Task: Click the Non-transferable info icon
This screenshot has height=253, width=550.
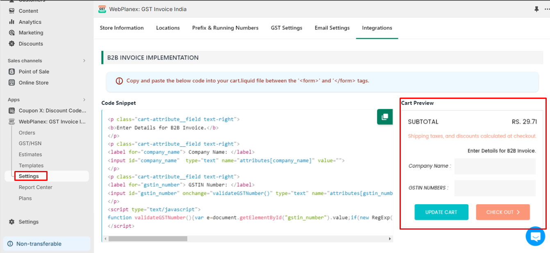Action: [x=10, y=244]
